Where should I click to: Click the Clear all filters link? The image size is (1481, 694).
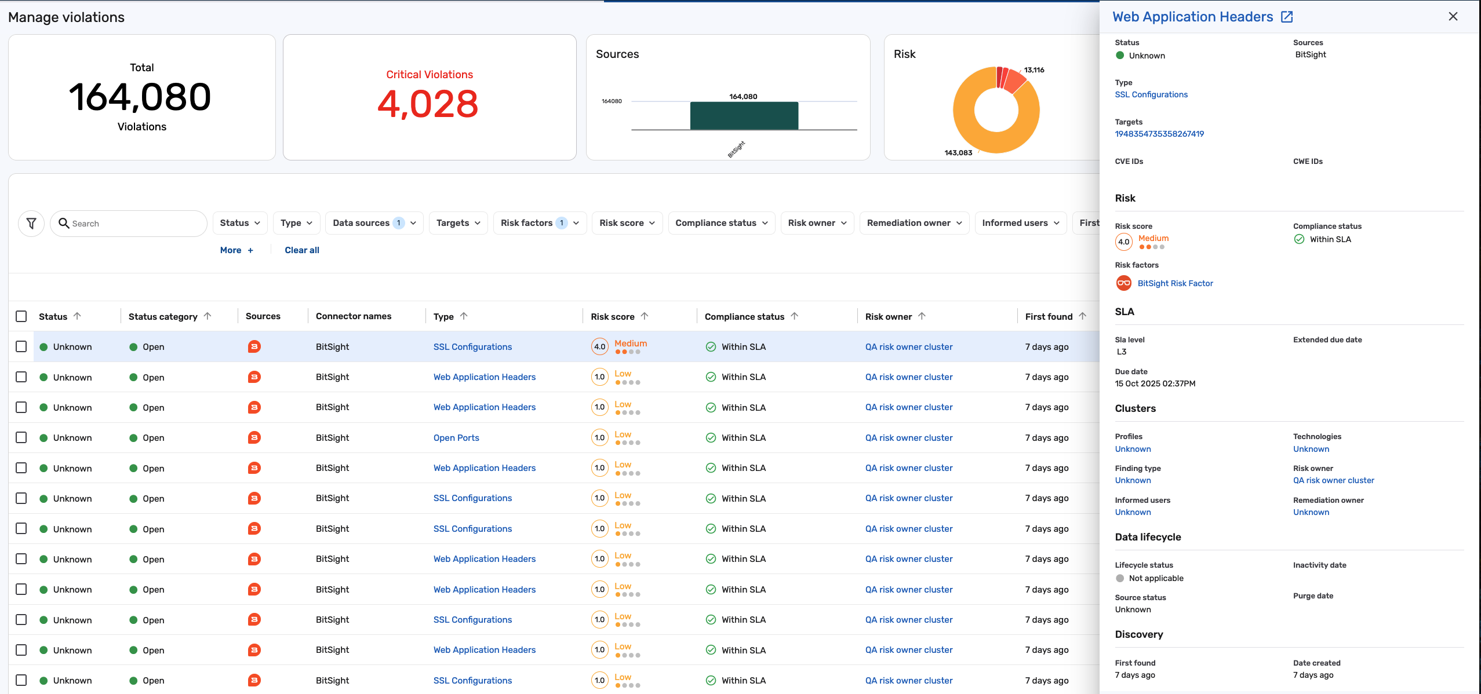(301, 250)
